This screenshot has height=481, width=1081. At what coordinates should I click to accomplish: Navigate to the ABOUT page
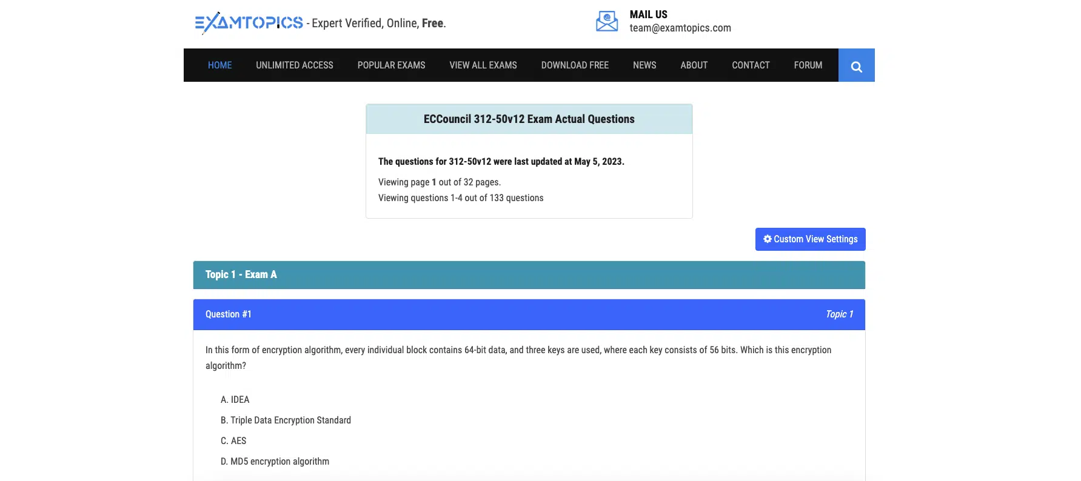pyautogui.click(x=694, y=65)
